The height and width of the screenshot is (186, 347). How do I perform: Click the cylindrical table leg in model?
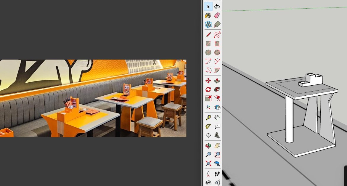click(289, 119)
